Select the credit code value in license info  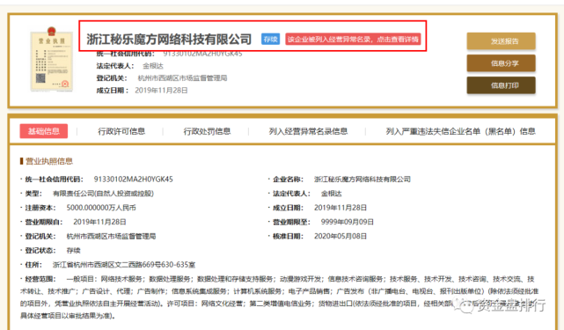click(x=134, y=179)
